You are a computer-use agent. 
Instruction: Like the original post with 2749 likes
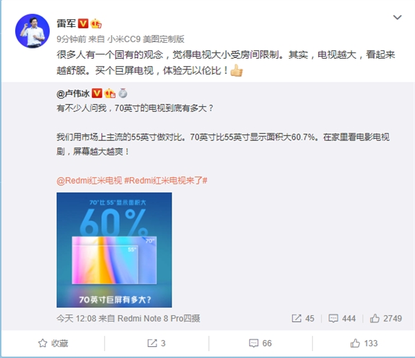386,319
